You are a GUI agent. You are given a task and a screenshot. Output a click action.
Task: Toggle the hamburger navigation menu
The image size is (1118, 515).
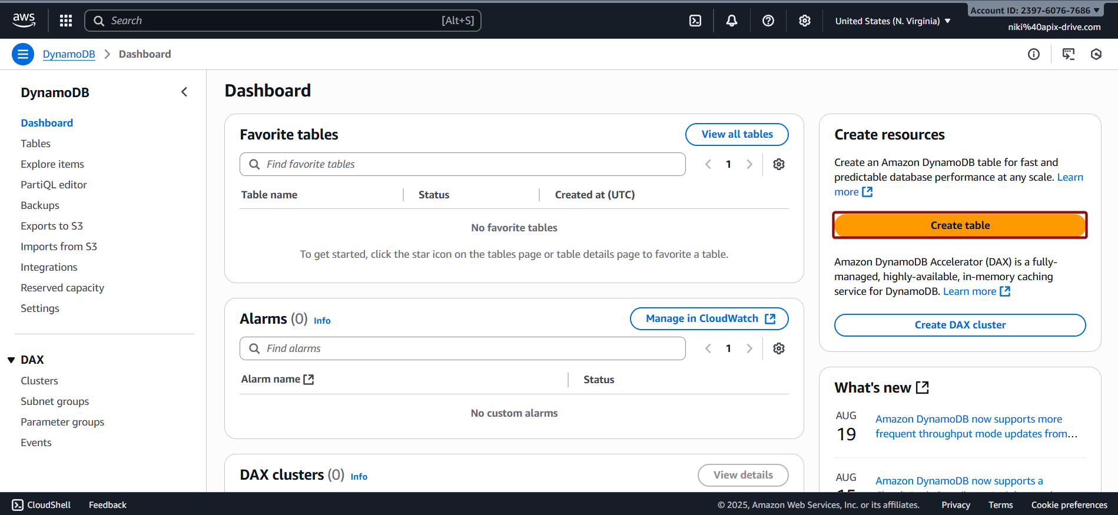point(23,54)
